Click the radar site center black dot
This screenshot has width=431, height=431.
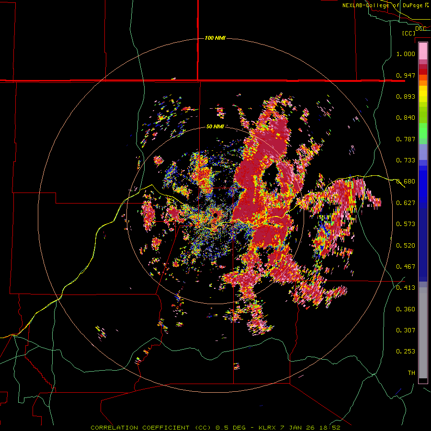[215, 215]
